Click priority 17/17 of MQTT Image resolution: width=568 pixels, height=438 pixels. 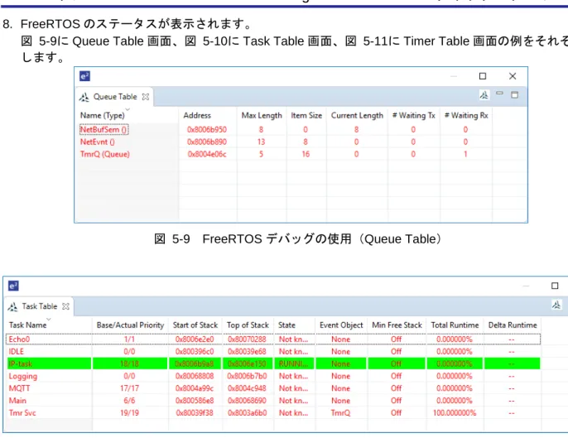point(129,388)
